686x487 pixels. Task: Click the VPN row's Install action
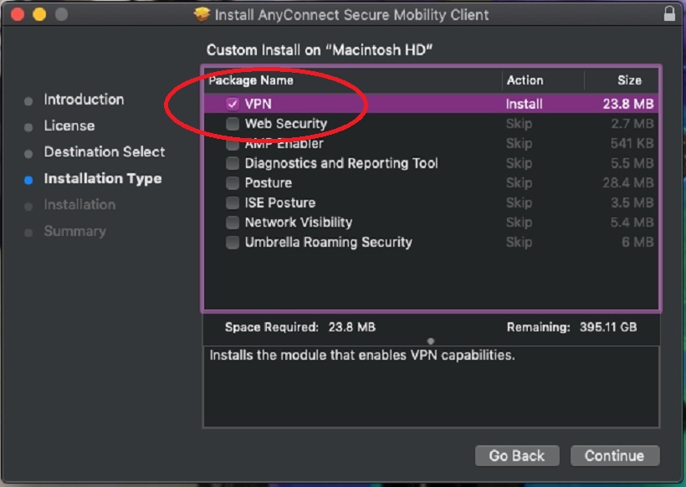click(524, 104)
